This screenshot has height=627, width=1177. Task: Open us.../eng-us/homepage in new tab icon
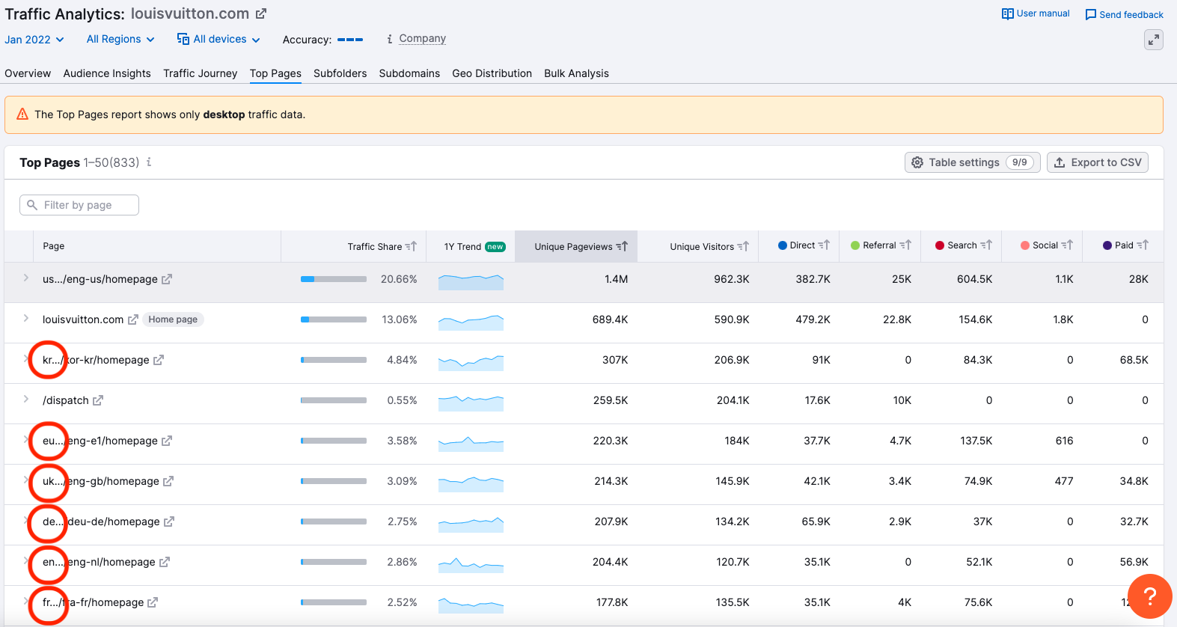[167, 279]
